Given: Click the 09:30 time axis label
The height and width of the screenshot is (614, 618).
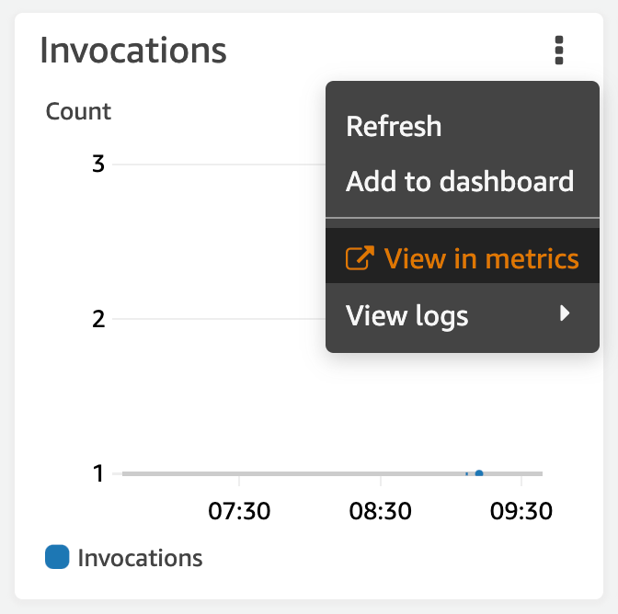Looking at the screenshot, I should pos(521,511).
